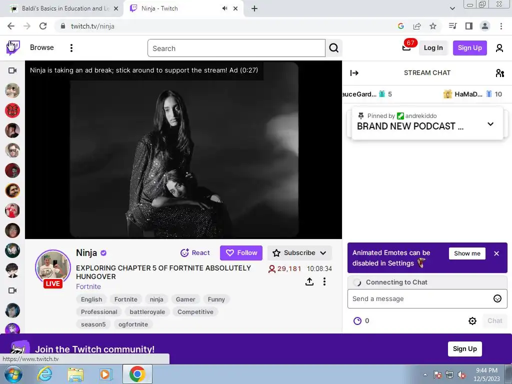This screenshot has width=512, height=384.
Task: Go back to the previous page
Action: [11, 26]
